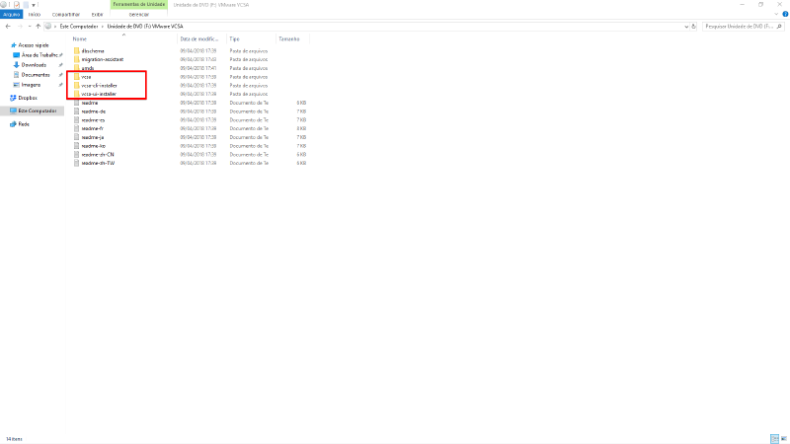This screenshot has width=790, height=444.
Task: Switch to large icons view
Action: click(x=782, y=437)
